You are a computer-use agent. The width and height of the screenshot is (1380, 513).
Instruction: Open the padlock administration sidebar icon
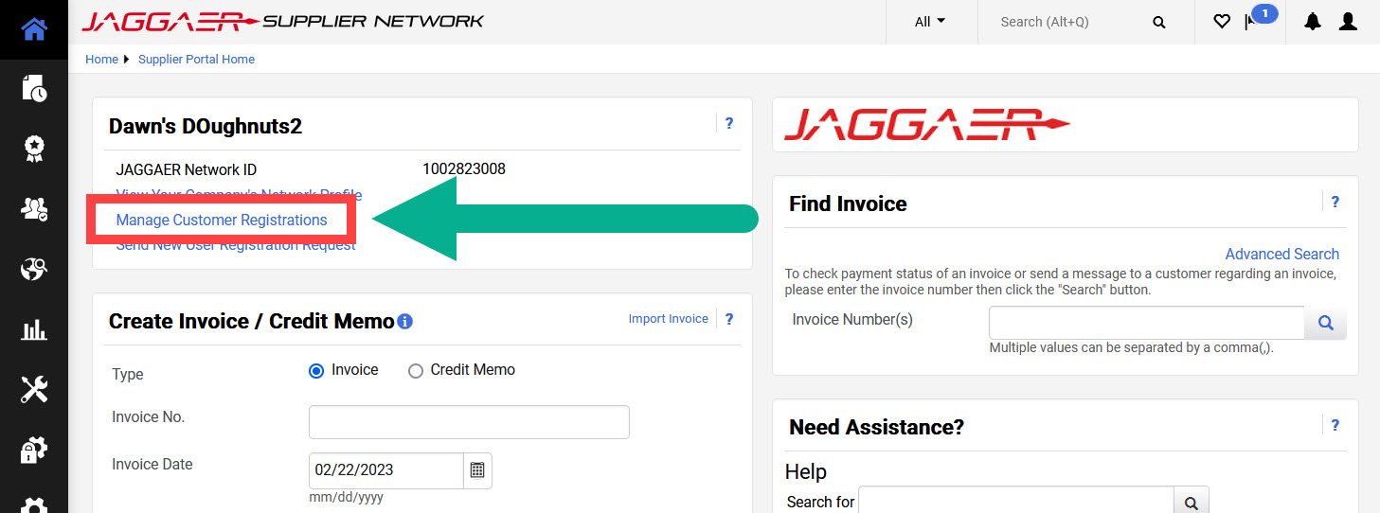point(34,450)
